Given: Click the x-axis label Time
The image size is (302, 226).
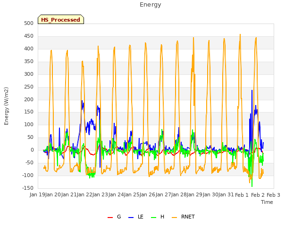Looking at the screenshot, I should click(267, 202).
